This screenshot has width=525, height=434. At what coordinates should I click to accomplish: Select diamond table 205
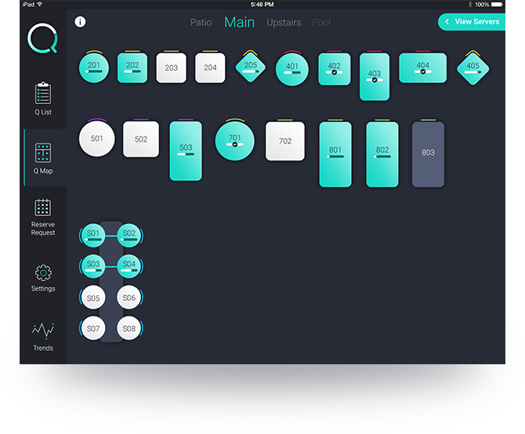point(251,67)
